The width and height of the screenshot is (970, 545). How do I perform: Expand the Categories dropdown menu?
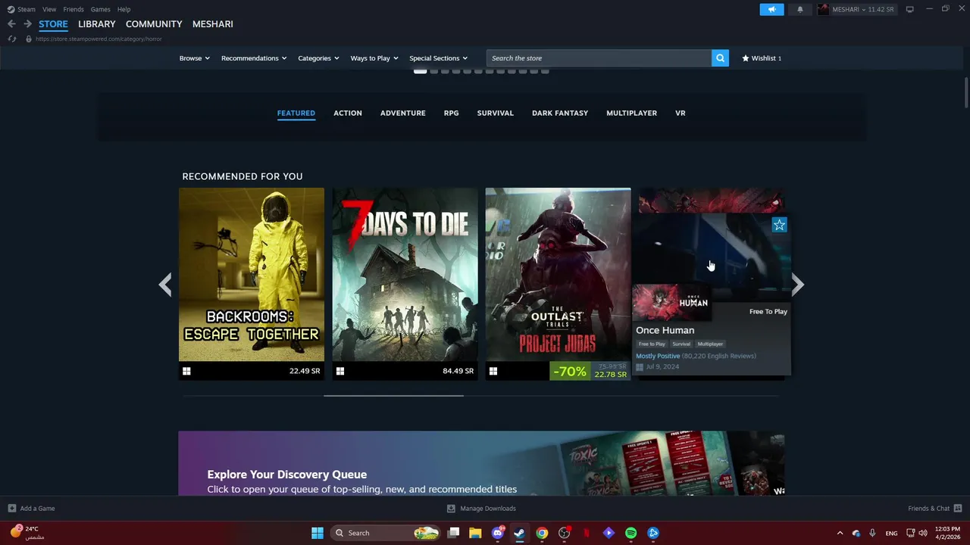[318, 58]
